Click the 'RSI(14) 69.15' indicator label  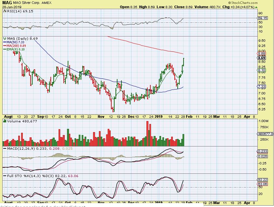tap(20, 11)
